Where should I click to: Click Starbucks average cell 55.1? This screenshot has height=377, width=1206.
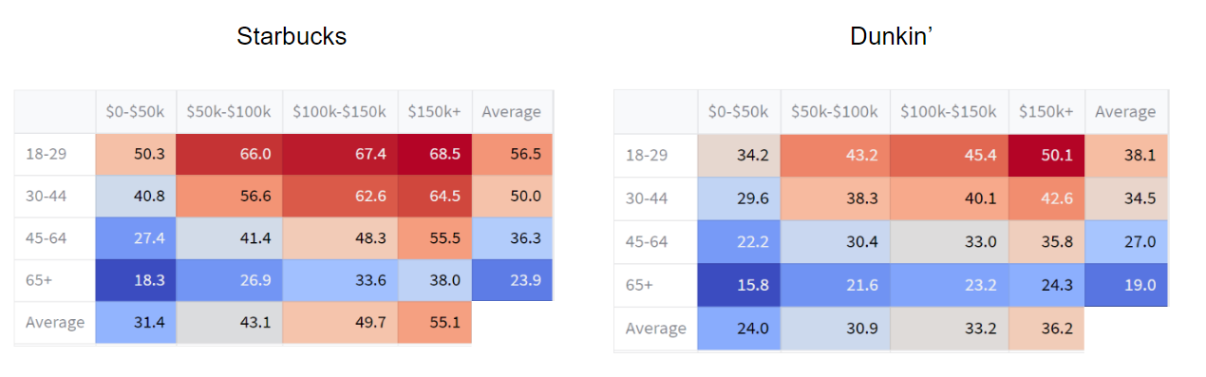tap(435, 322)
